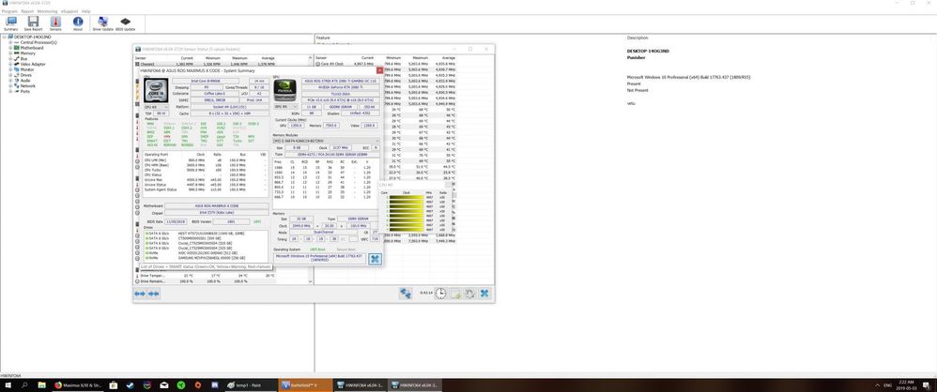
Task: Click the Intel Core i9 logo image
Action: [157, 91]
